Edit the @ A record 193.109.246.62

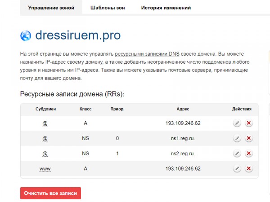[x=237, y=123]
